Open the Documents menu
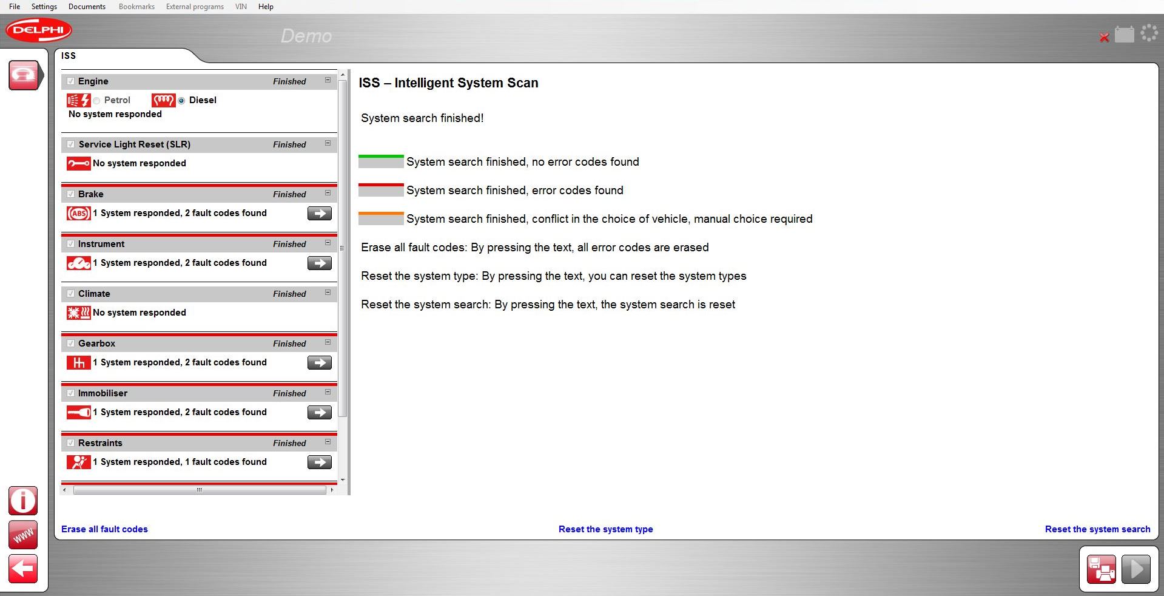Image resolution: width=1164 pixels, height=596 pixels. point(87,7)
